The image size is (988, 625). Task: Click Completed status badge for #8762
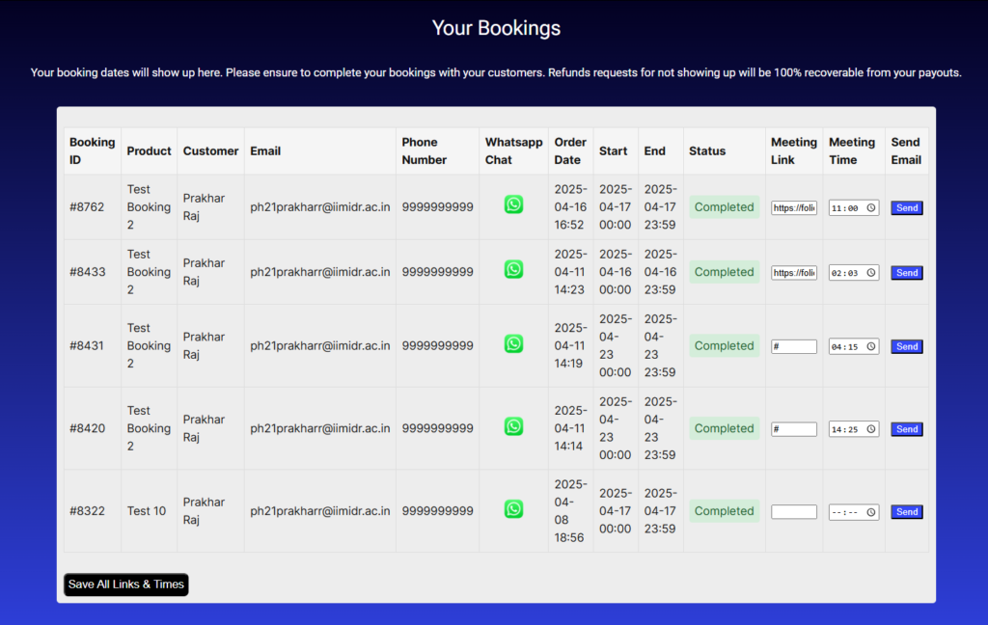coord(724,207)
